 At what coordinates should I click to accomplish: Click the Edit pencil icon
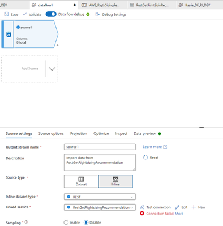click(x=177, y=207)
